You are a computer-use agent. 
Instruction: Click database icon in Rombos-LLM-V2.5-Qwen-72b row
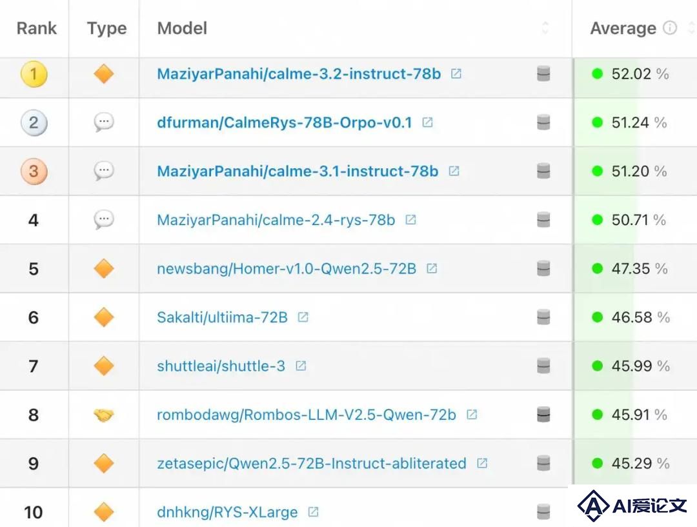pos(543,415)
